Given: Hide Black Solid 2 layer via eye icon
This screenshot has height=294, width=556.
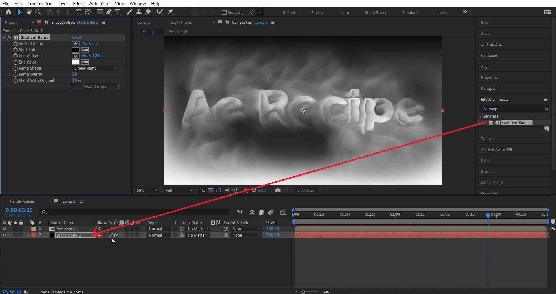Looking at the screenshot, I should click(x=4, y=235).
